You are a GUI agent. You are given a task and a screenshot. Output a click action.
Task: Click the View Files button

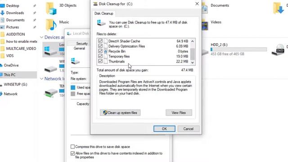click(179, 112)
